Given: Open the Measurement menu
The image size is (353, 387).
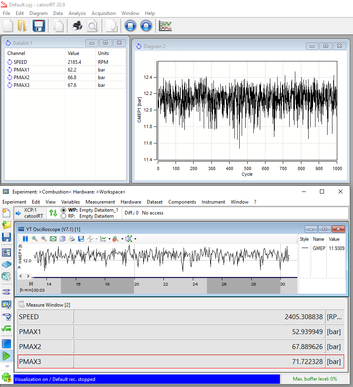Looking at the screenshot, I should 100,202.
